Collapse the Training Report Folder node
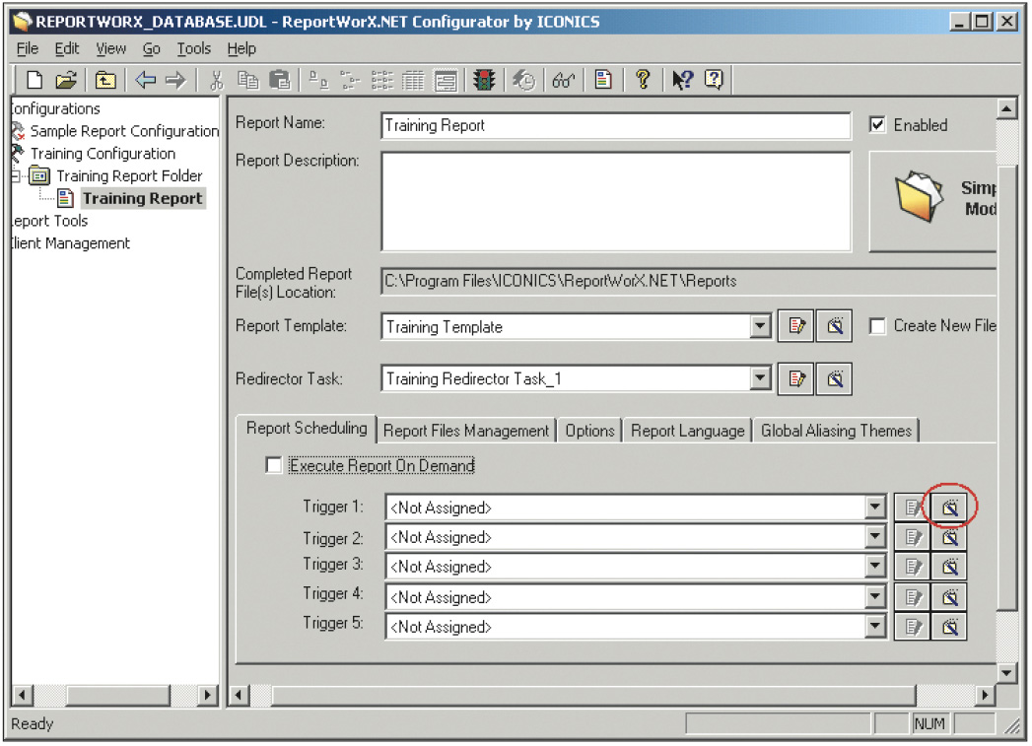This screenshot has height=746, width=1032. point(15,175)
